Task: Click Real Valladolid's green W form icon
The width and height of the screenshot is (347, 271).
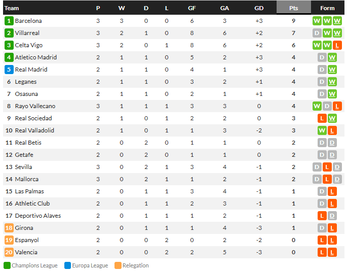Action: 322,130
